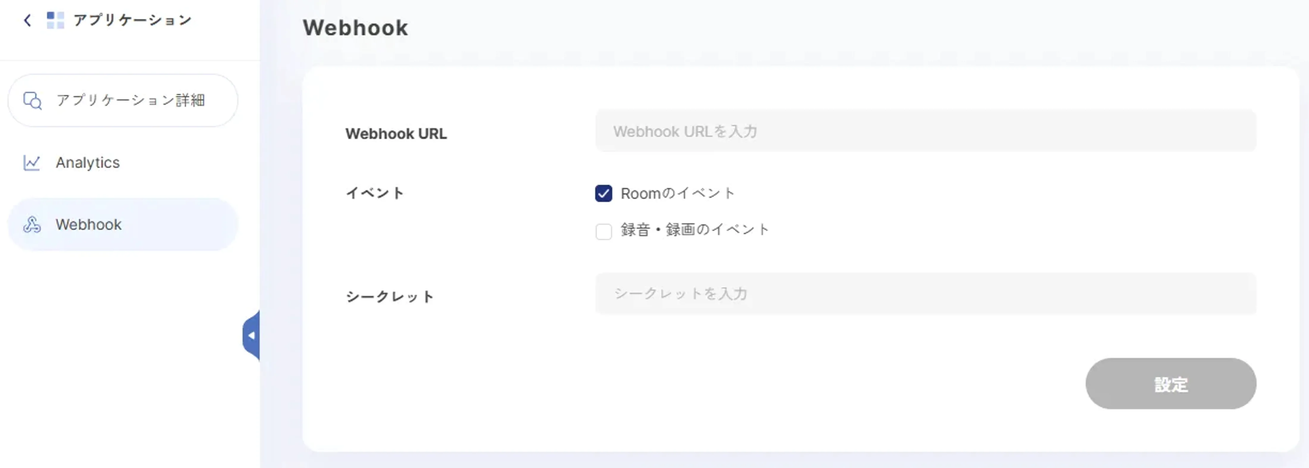Click the 録音・録画のイベント label text

694,230
